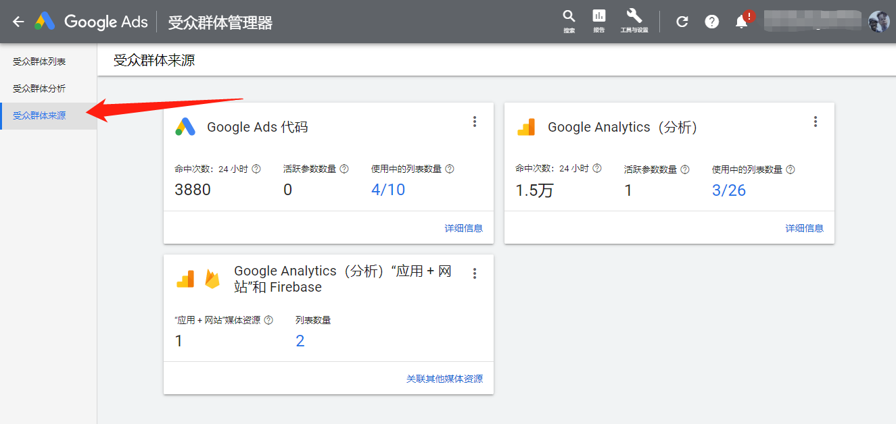Refresh the page with the reload icon
896x424 pixels.
(x=682, y=21)
